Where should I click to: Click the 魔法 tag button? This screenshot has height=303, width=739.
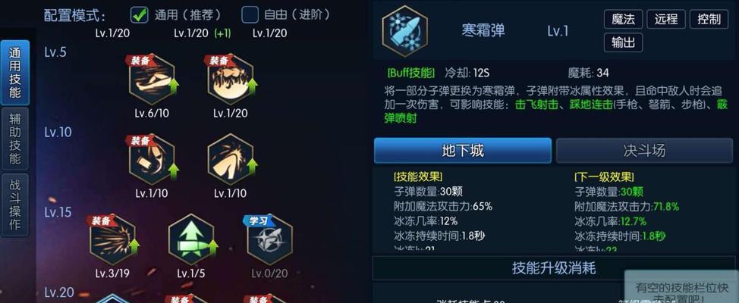(x=623, y=19)
